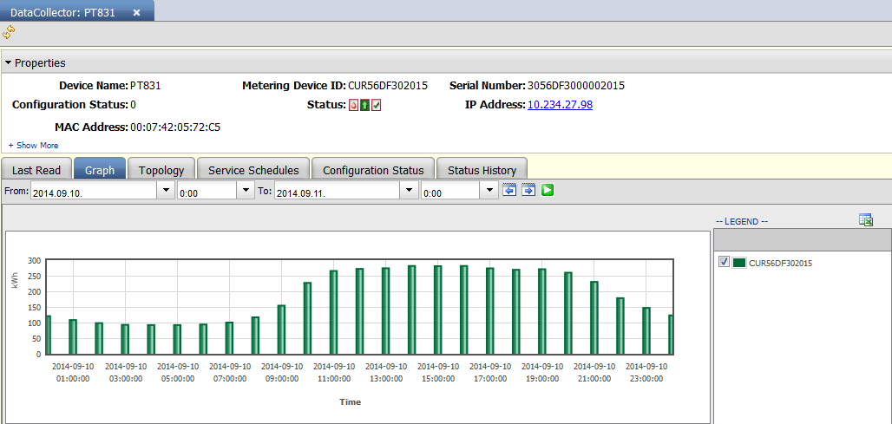Click the bar above the 11:00:00 label
This screenshot has width=892, height=424.
pyautogui.click(x=334, y=312)
